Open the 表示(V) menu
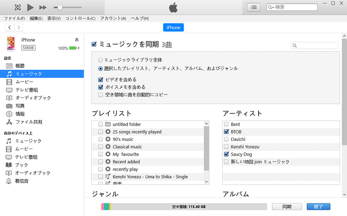This screenshot has height=216, width=347. (x=54, y=18)
